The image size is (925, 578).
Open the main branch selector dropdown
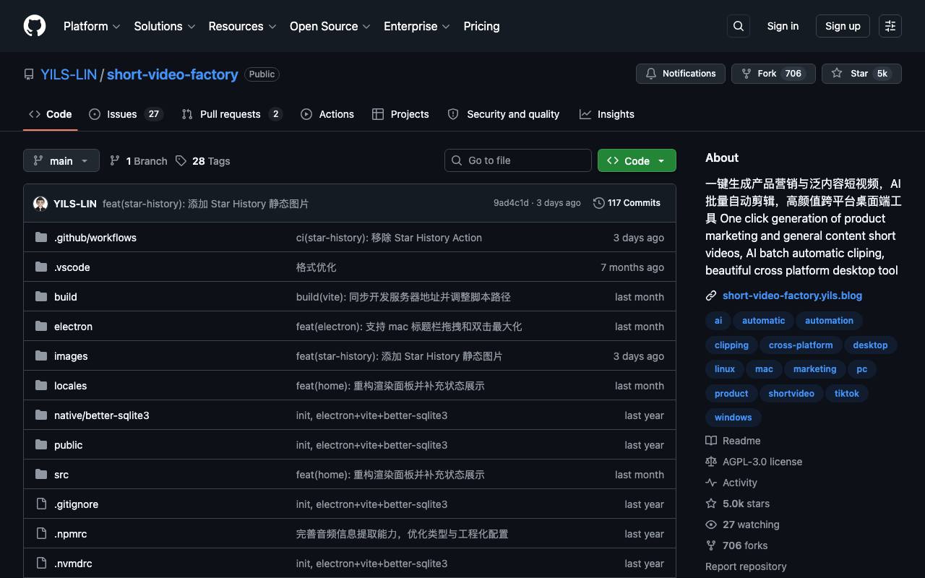(x=61, y=160)
